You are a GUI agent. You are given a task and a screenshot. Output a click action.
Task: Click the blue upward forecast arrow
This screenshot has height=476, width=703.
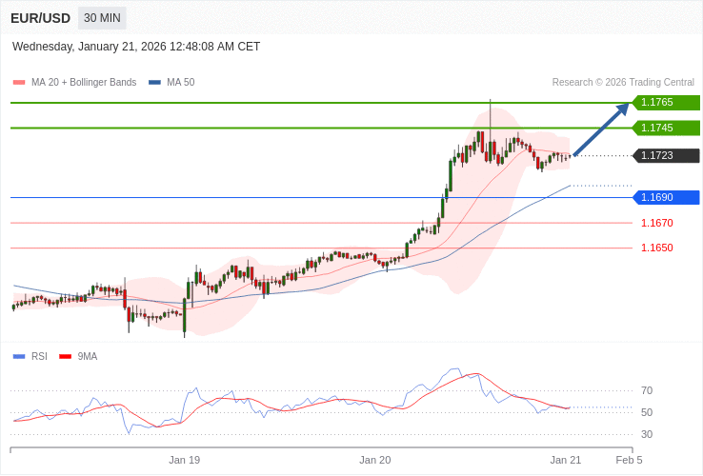point(600,129)
